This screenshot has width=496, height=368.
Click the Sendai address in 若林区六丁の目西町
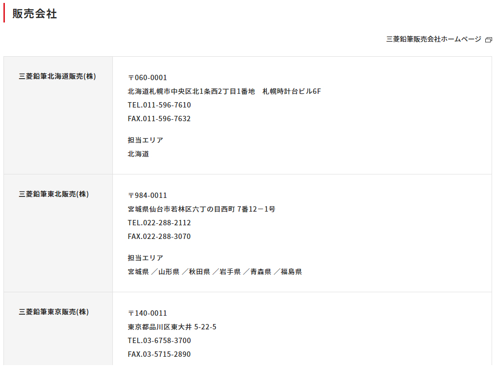[201, 209]
